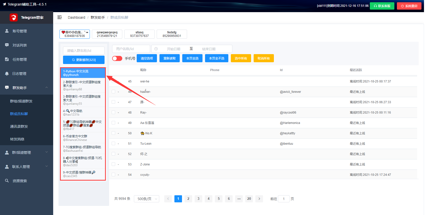The height and width of the screenshot is (215, 425).
Task: Select group 4-中文导航 @hao1231b
Action: point(83,113)
